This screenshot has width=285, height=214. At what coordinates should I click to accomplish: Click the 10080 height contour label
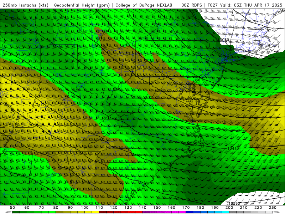pos(224,40)
